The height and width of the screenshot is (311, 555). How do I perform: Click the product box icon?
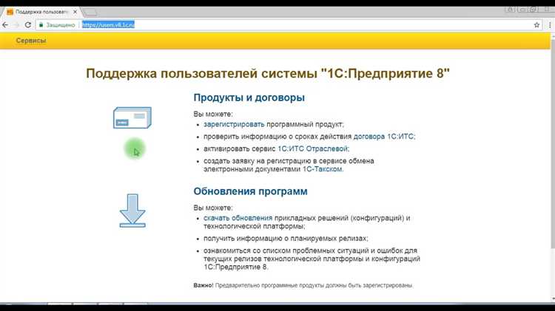(x=132, y=117)
